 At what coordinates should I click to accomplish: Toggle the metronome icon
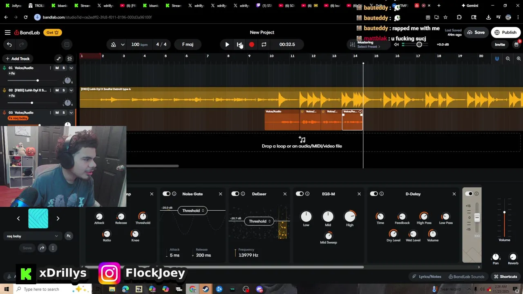point(114,45)
